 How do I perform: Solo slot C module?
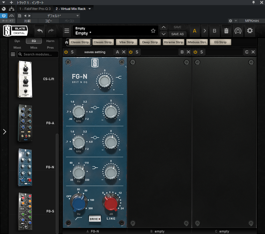point(202,52)
